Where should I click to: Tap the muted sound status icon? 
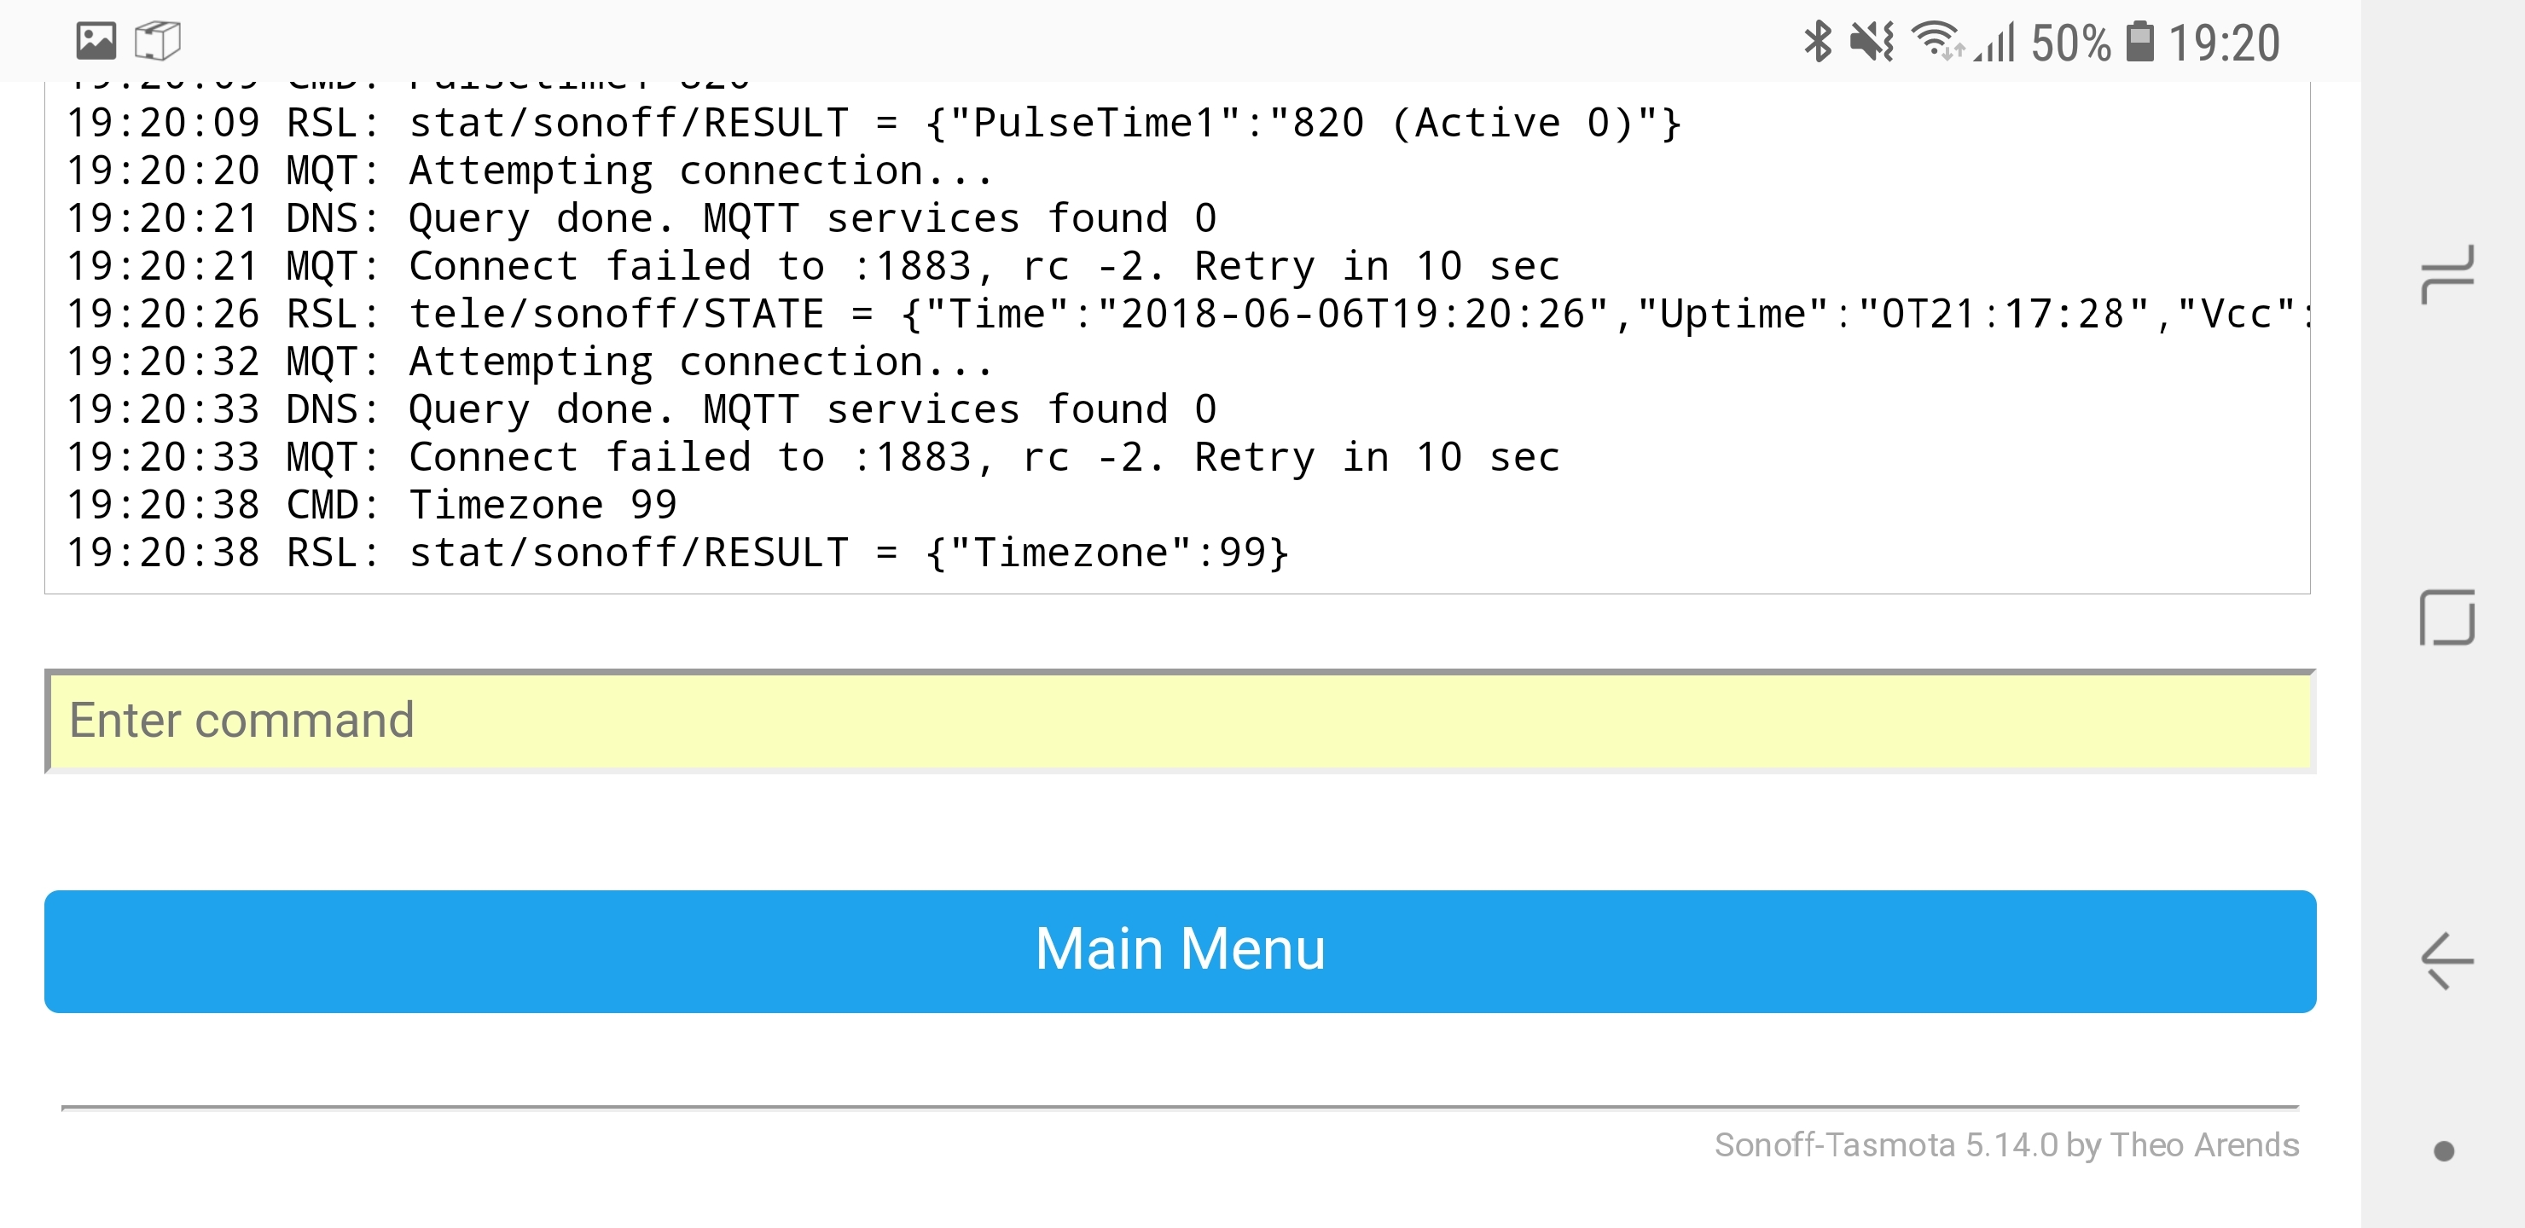(1872, 42)
